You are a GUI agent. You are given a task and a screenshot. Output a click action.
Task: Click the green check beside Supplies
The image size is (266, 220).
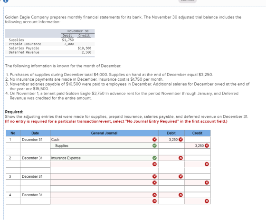(x=154, y=146)
